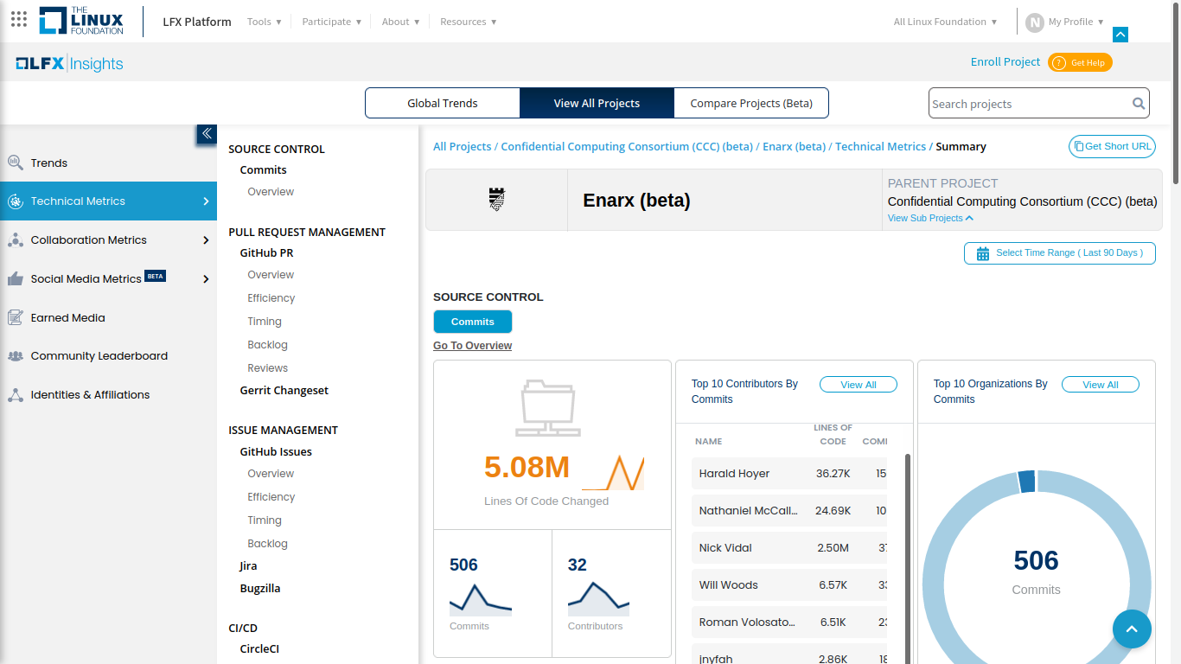Select CircleCI under CI/CD

tap(259, 649)
